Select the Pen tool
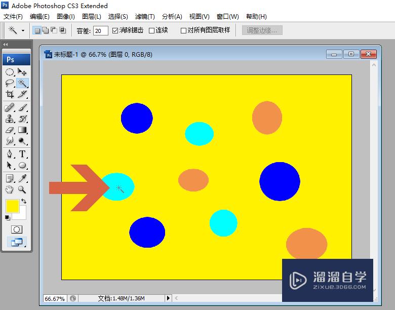The height and width of the screenshot is (310, 395). [x=10, y=154]
